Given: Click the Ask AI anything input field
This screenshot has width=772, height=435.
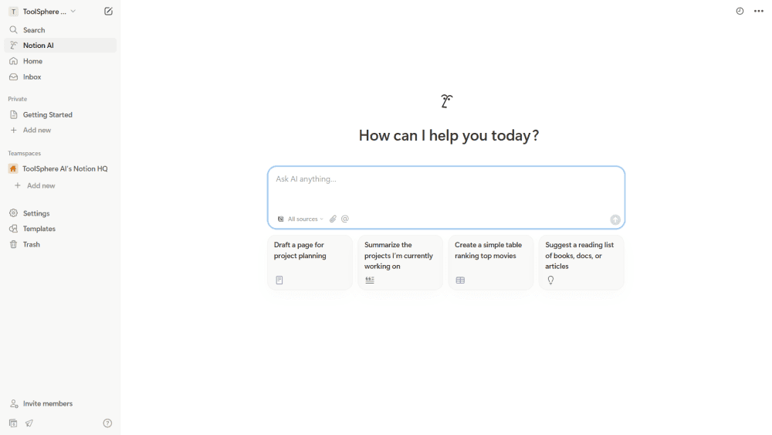Looking at the screenshot, I should pyautogui.click(x=445, y=189).
